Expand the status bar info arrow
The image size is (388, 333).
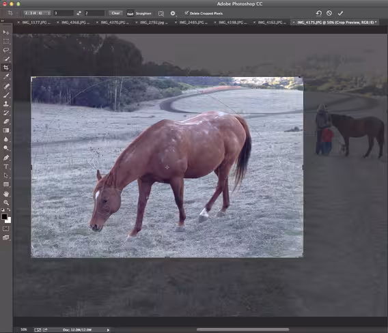coord(108,330)
